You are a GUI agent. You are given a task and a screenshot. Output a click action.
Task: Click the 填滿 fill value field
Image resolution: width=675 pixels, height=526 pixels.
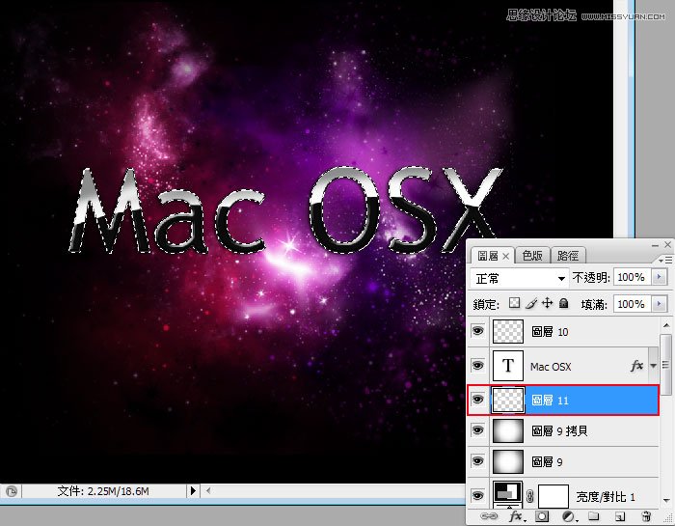pyautogui.click(x=633, y=304)
